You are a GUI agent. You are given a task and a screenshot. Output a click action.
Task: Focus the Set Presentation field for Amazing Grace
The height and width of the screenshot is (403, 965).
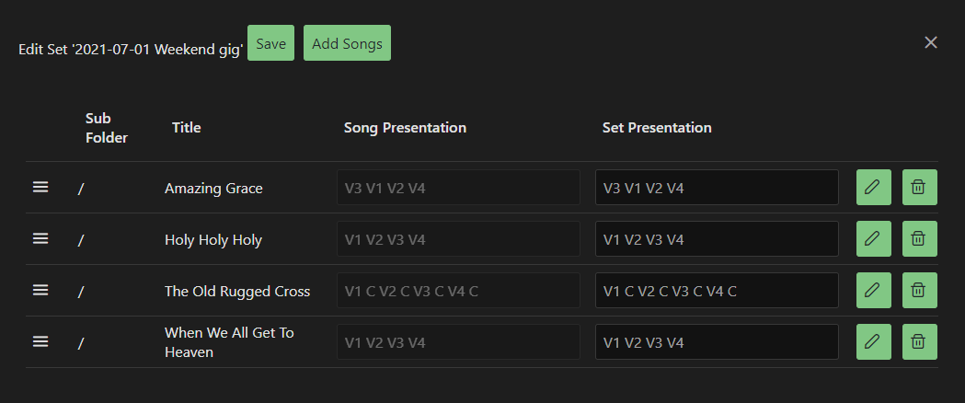tap(717, 188)
